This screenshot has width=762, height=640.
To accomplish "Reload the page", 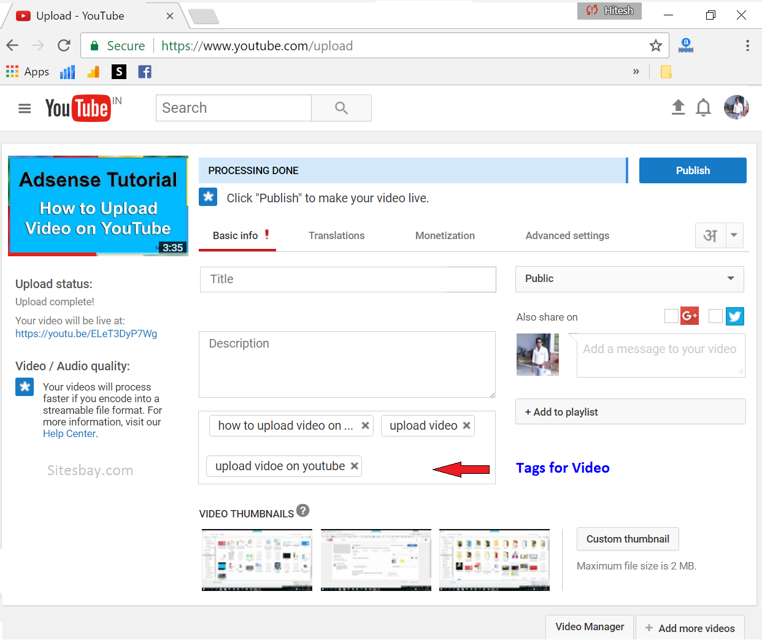I will click(64, 45).
